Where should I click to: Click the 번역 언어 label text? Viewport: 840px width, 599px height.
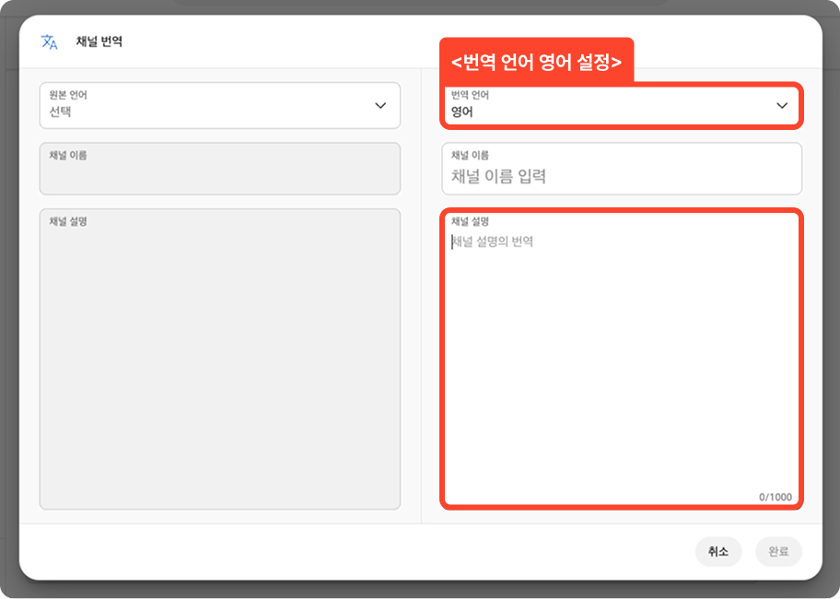470,95
